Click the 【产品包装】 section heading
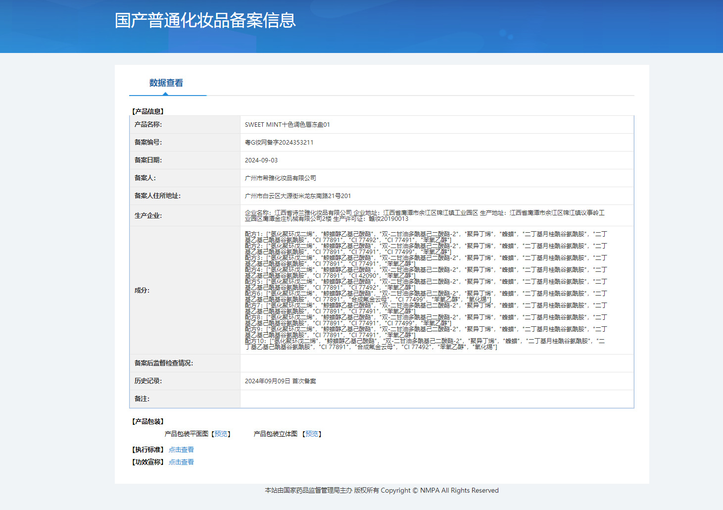 [148, 421]
